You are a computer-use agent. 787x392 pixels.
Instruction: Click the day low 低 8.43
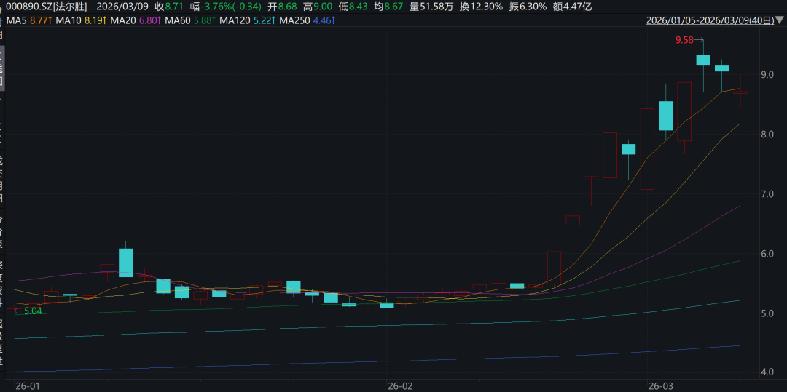coord(354,7)
